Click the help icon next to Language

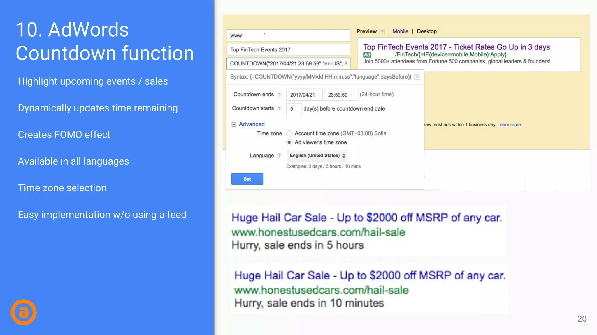tap(279, 156)
